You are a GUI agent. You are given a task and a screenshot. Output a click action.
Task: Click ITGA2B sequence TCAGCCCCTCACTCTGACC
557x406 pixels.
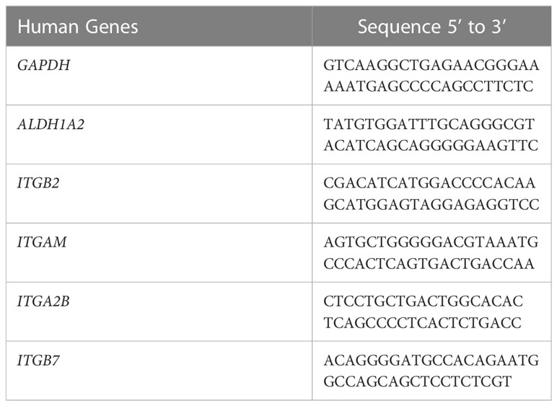pyautogui.click(x=422, y=323)
